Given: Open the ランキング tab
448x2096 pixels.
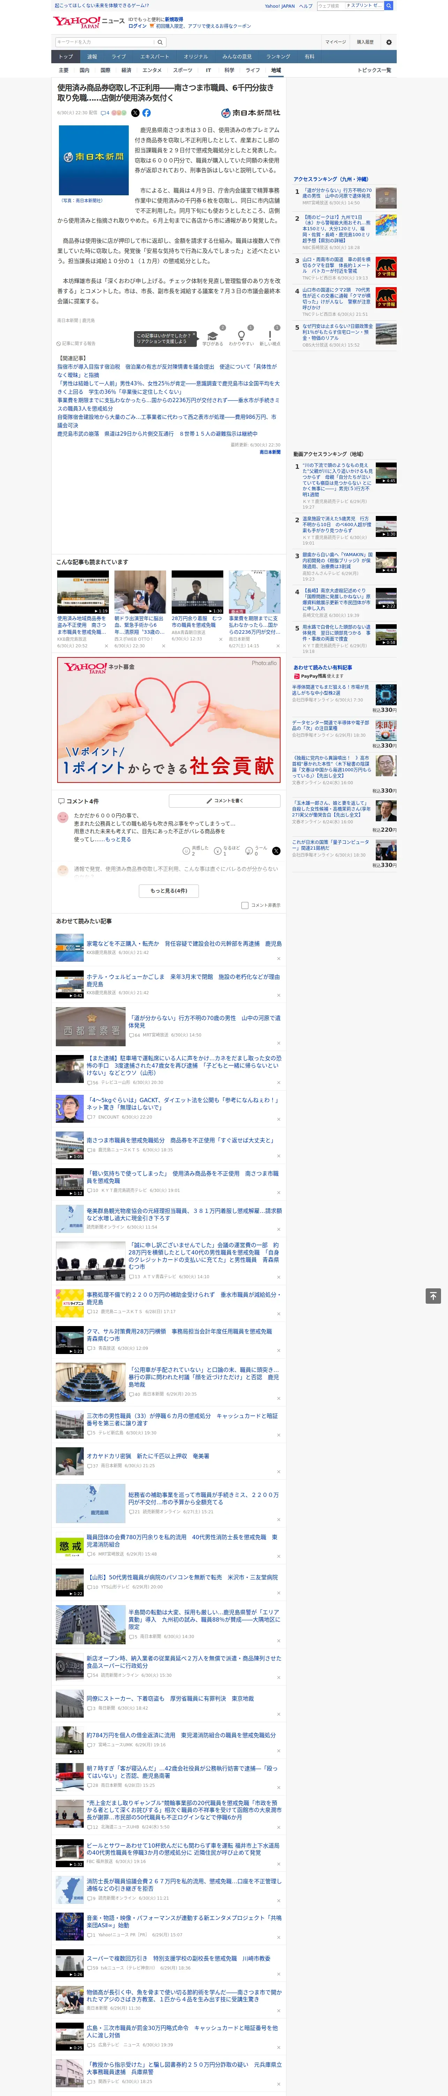Looking at the screenshot, I should (278, 57).
